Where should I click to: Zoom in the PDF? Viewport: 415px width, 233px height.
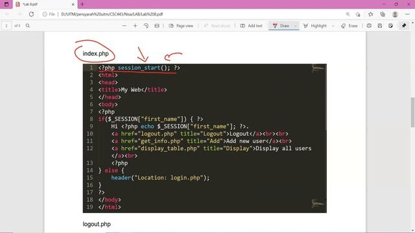(135, 26)
